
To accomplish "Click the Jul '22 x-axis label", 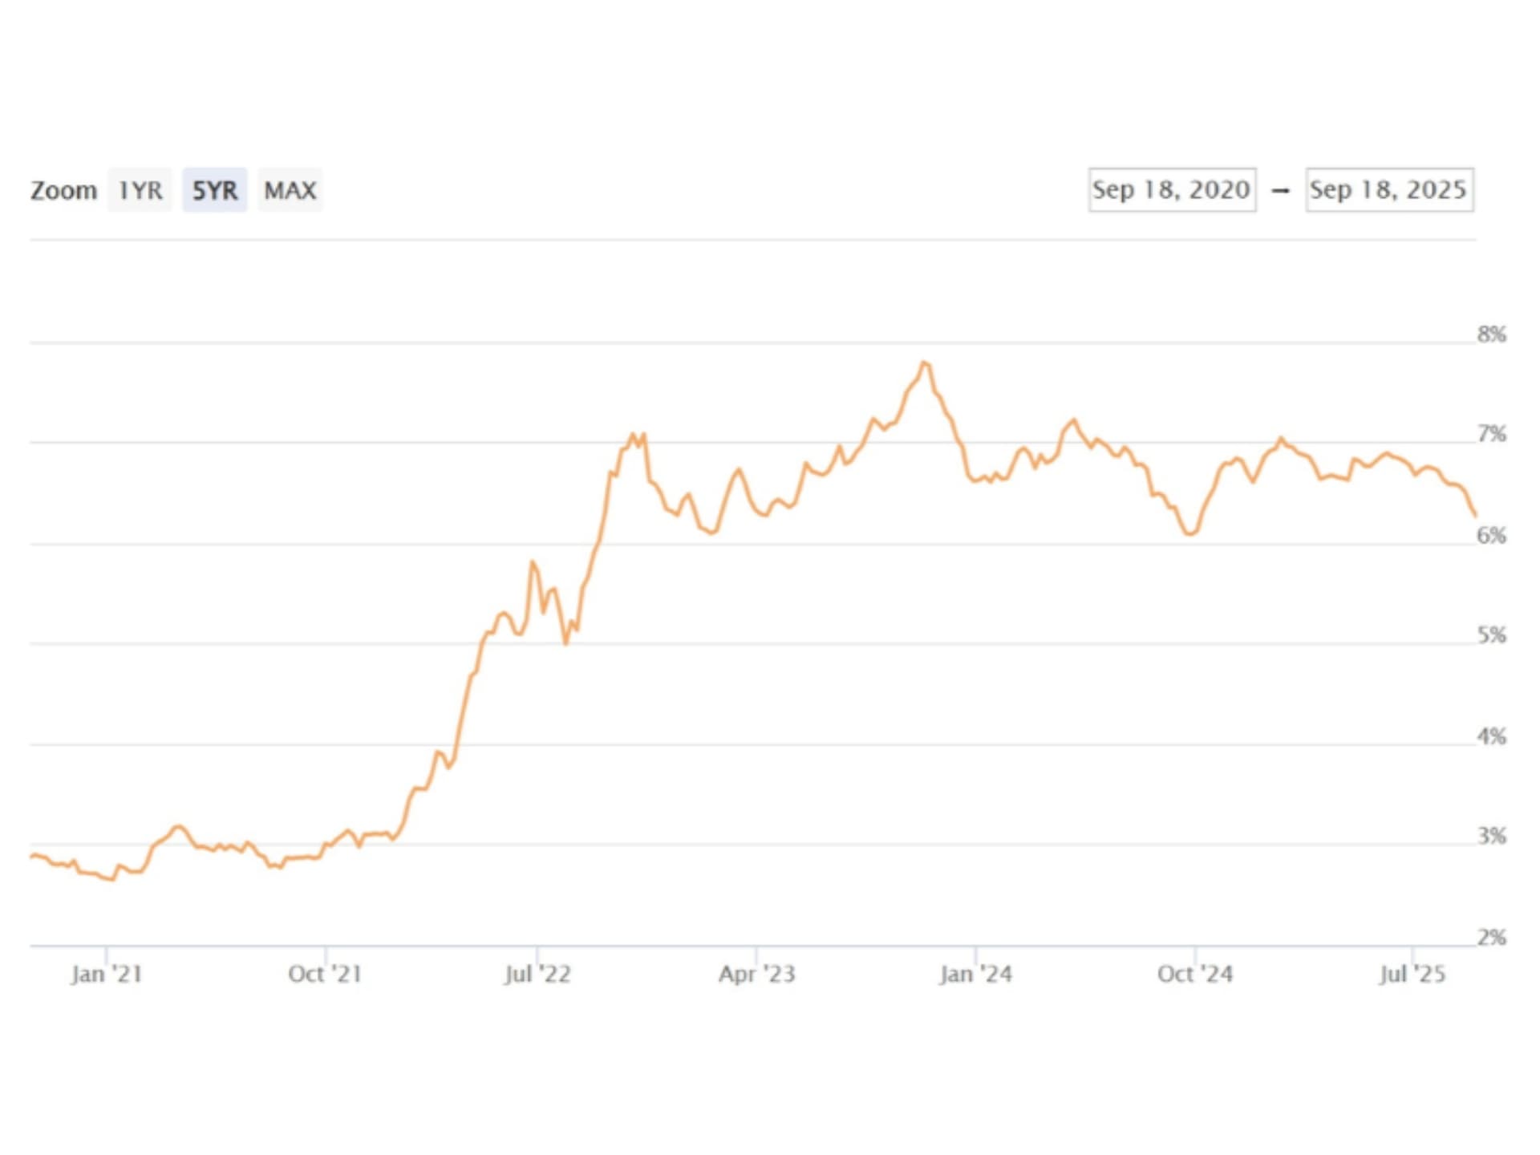I will [x=537, y=974].
